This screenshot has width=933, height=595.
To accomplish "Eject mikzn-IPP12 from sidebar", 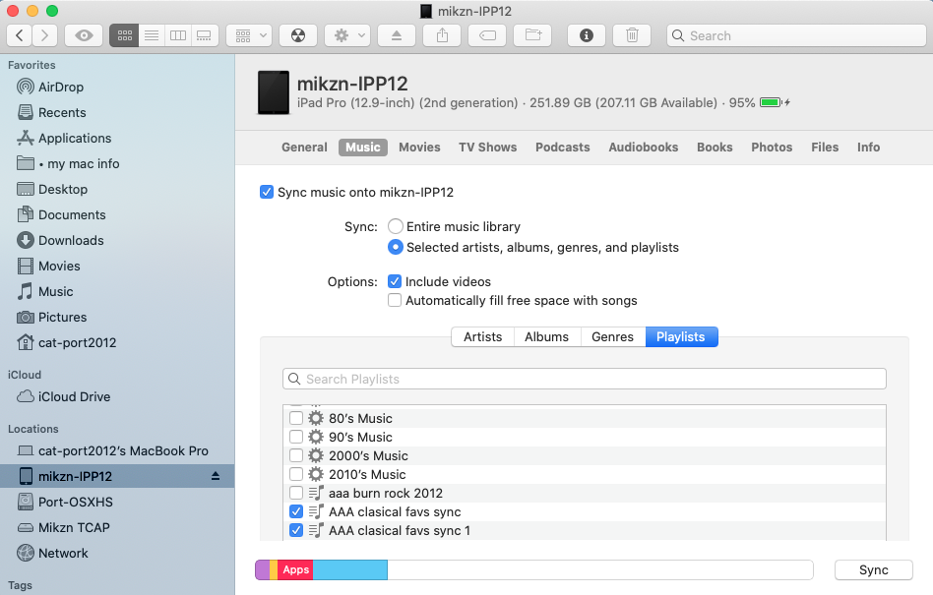I will tap(216, 476).
